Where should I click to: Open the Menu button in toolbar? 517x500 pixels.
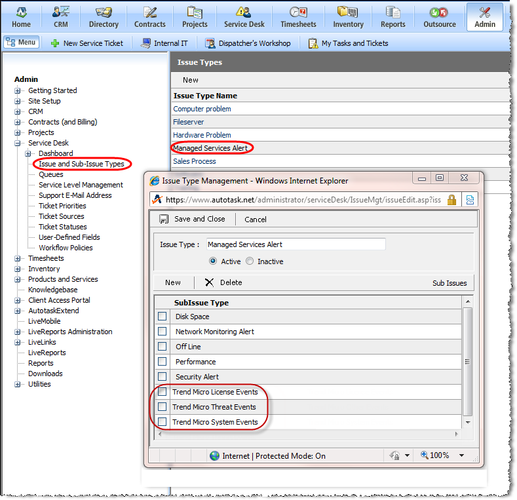pyautogui.click(x=21, y=43)
